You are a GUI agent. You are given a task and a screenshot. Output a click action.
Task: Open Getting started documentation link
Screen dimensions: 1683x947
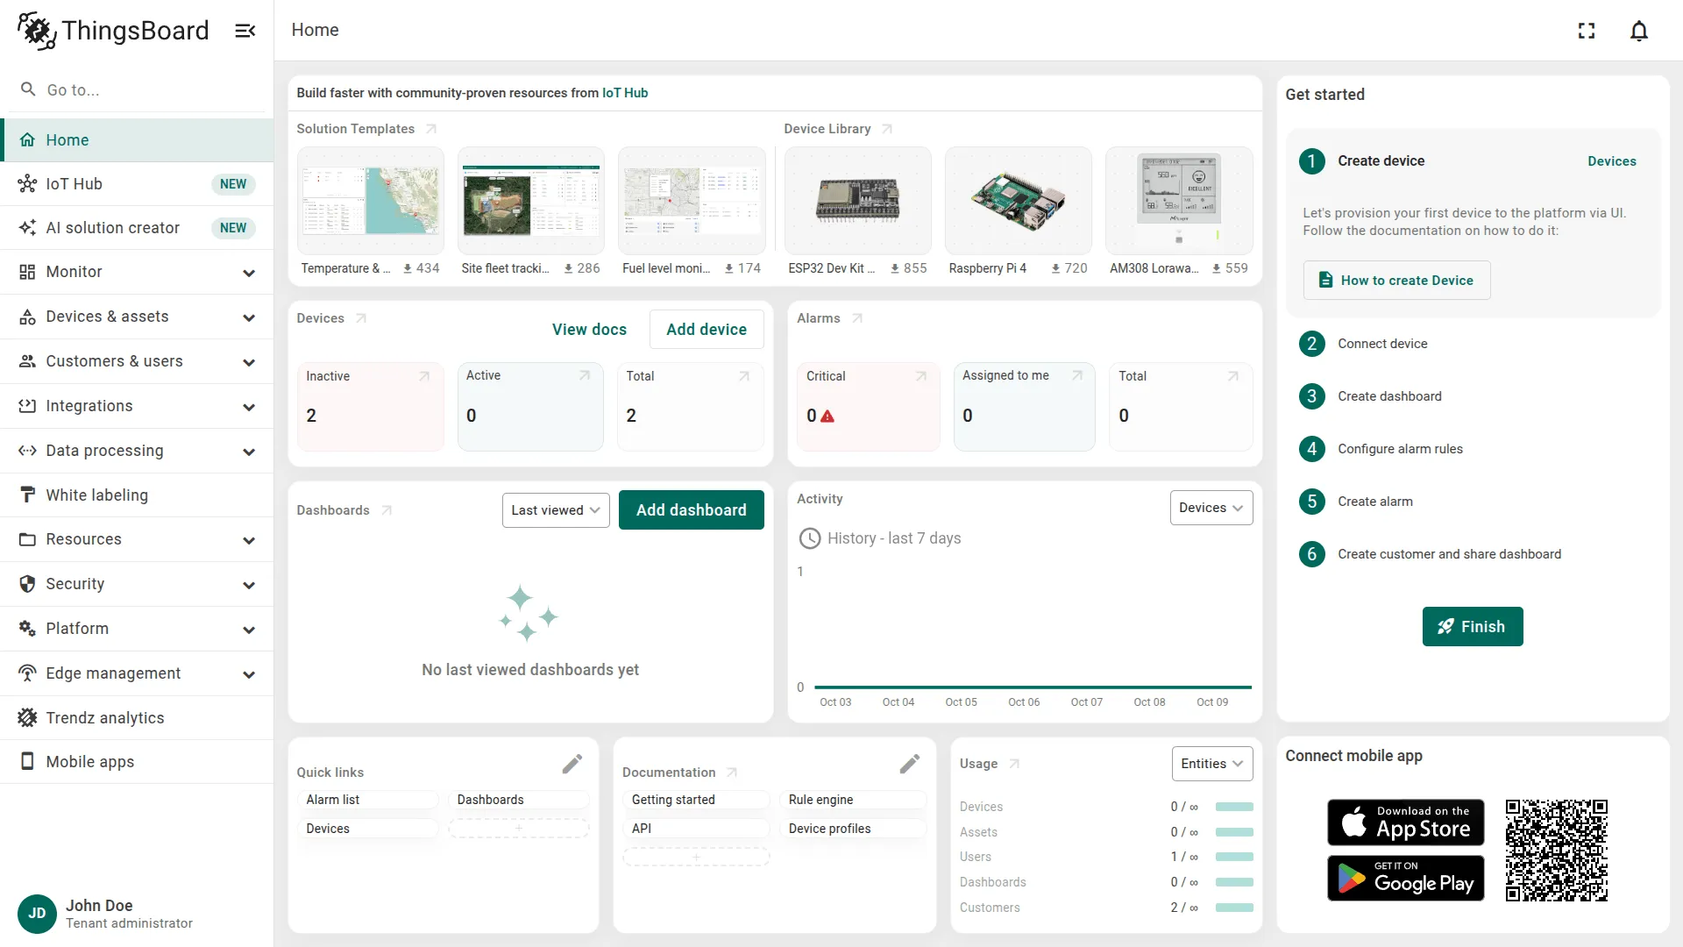pyautogui.click(x=696, y=800)
